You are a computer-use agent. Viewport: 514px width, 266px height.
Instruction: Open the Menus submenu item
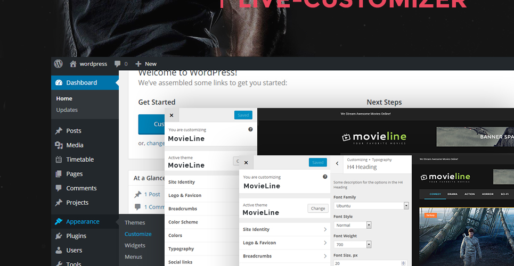[x=133, y=257]
